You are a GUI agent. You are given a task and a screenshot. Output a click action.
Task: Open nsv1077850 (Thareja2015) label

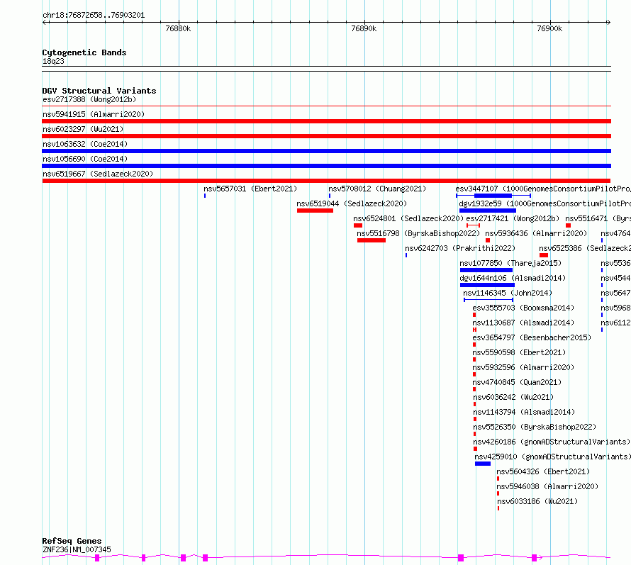[x=510, y=263]
